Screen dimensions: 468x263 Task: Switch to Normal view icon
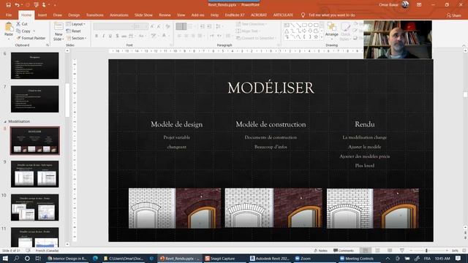(x=366, y=251)
